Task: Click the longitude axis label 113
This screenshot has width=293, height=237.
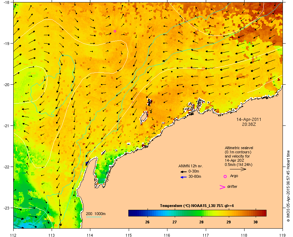Action: pos(52,235)
